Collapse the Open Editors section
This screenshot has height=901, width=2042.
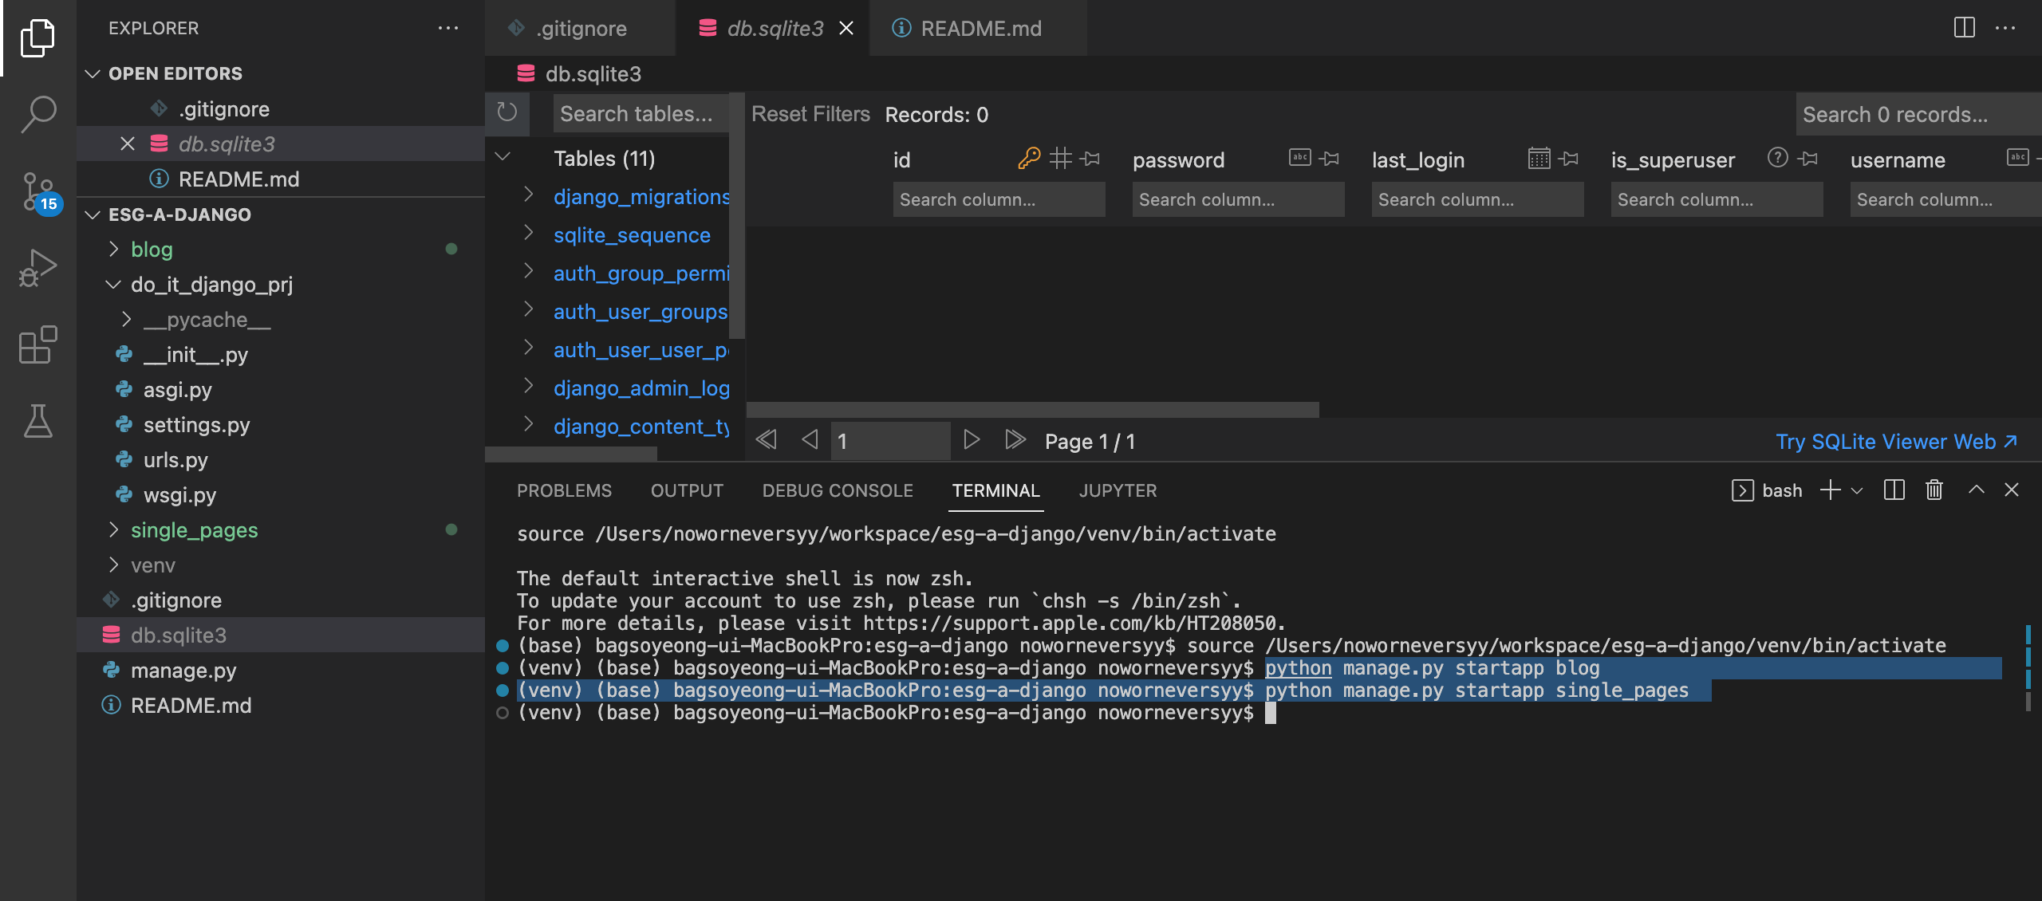click(x=93, y=73)
